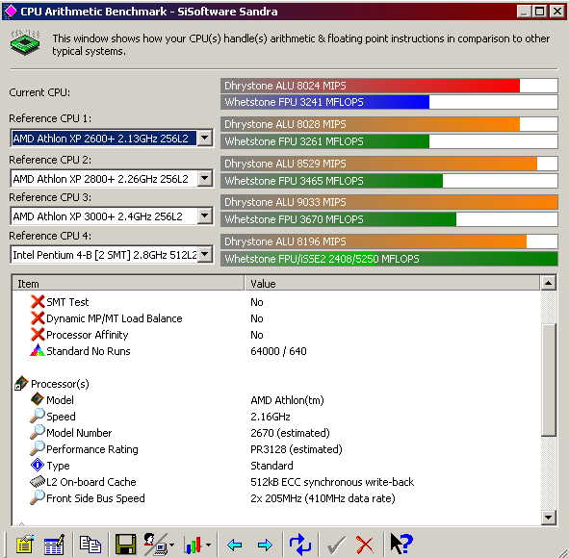Screen dimensions: 569x558
Task: Click the floppy disk save icon
Action: click(125, 544)
